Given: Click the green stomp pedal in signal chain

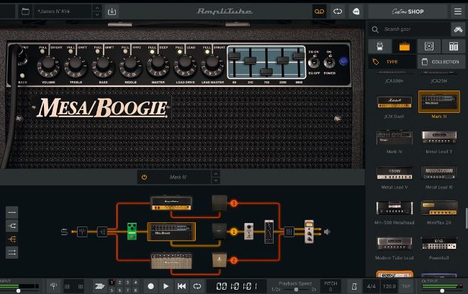Looking at the screenshot, I should pyautogui.click(x=132, y=231).
